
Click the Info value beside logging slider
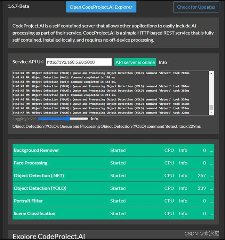tap(94, 119)
